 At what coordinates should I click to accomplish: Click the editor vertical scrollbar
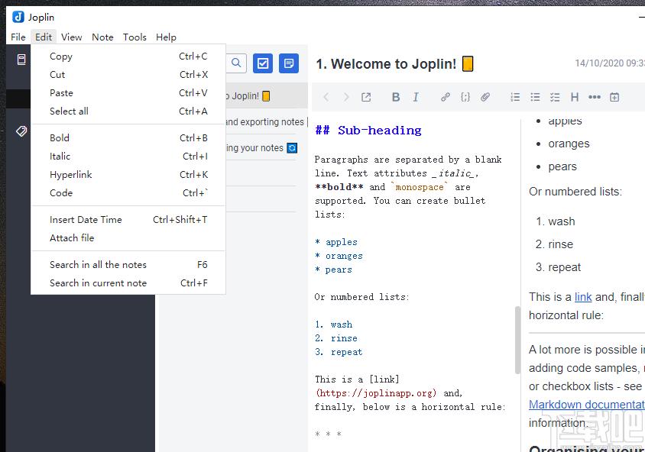[517, 340]
